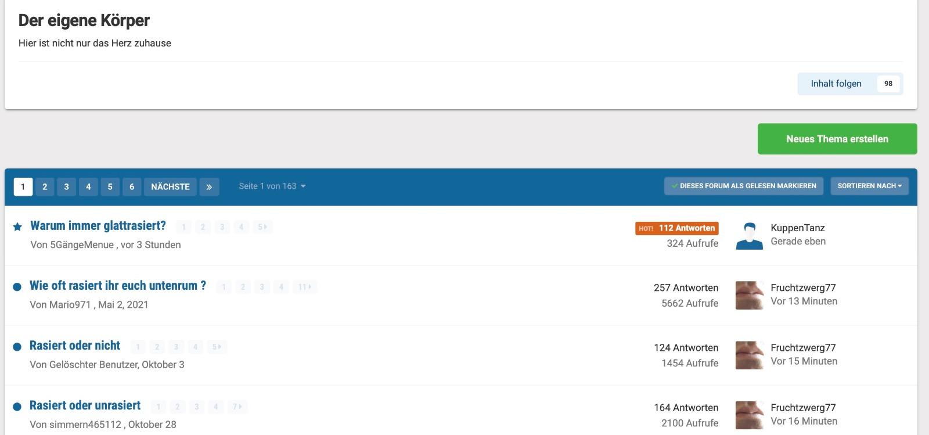Screen dimensions: 929x435
Task: Click unread dot icon beside 'Rasiert oder nicht'
Action: pos(17,347)
